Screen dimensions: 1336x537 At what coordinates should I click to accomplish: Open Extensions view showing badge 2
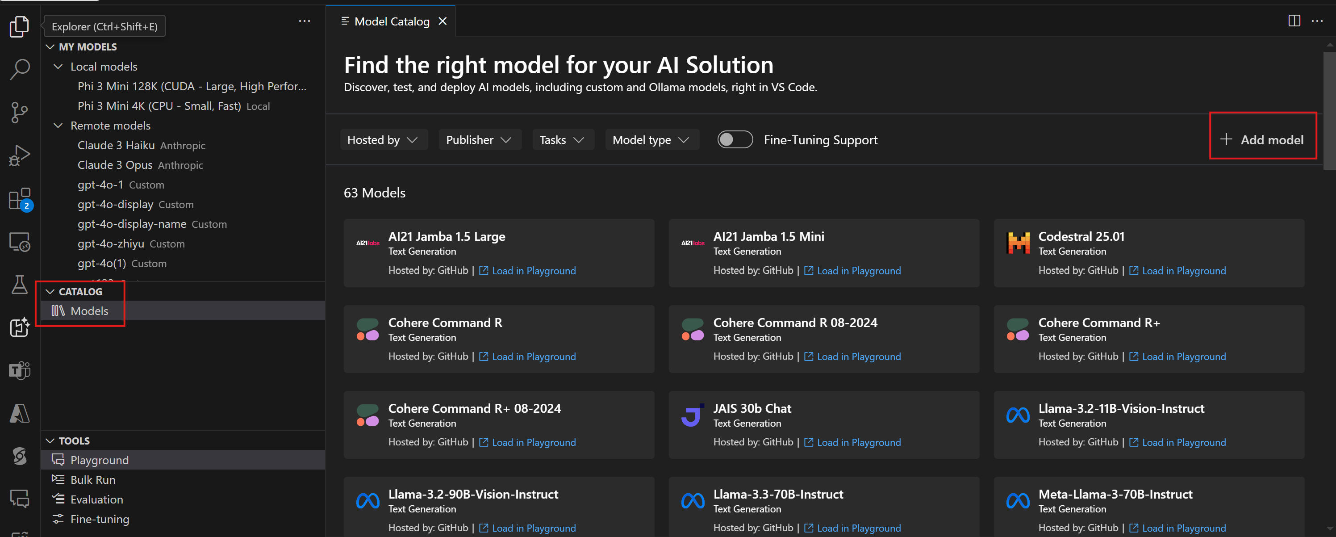pos(19,200)
